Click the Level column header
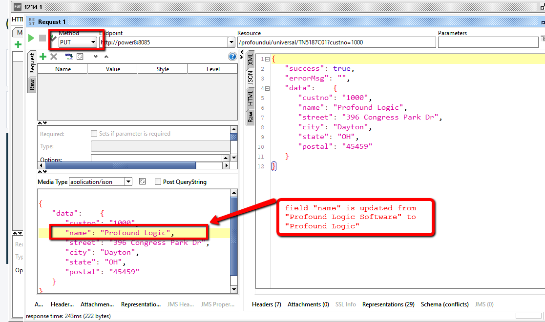545x322 pixels. (213, 69)
